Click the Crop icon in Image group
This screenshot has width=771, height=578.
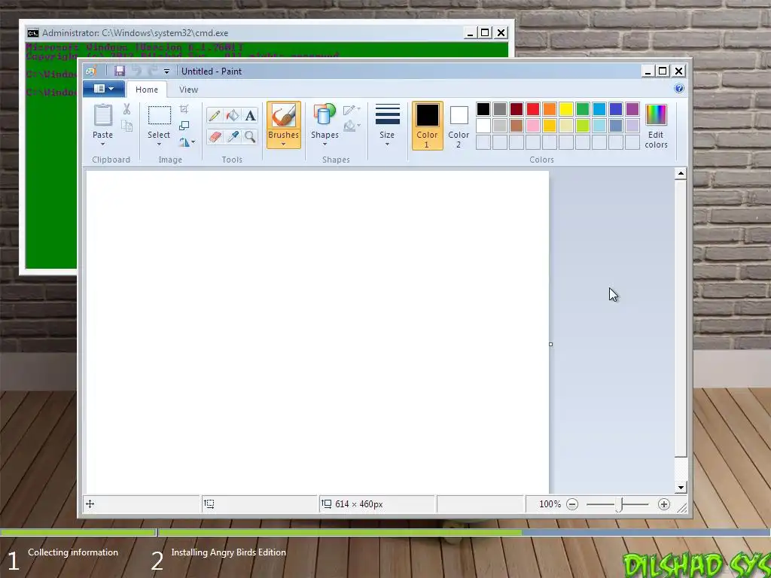184,108
